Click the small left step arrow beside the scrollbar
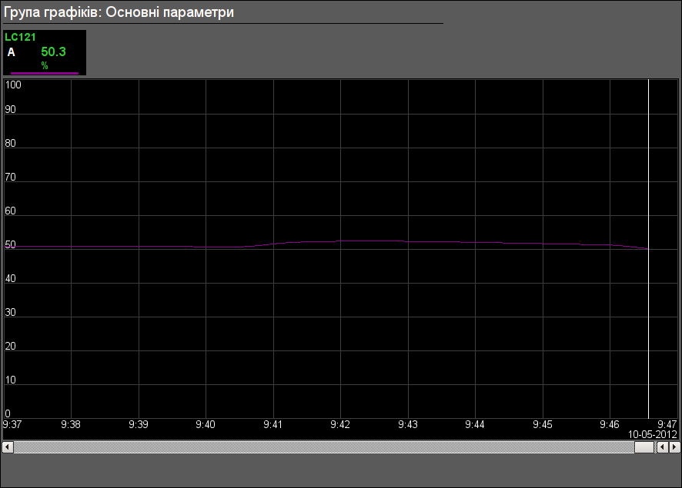This screenshot has width=682, height=488. [663, 447]
